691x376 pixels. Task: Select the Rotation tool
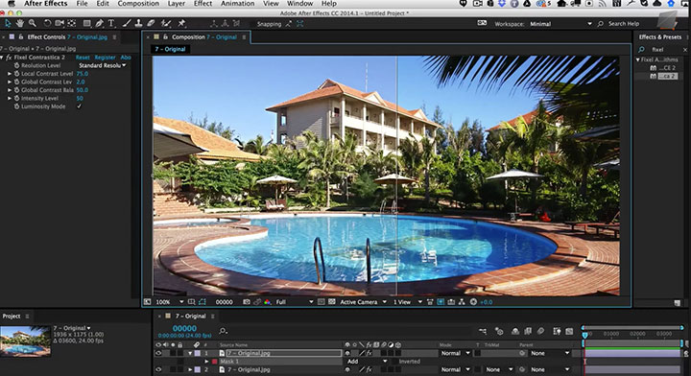[47, 23]
